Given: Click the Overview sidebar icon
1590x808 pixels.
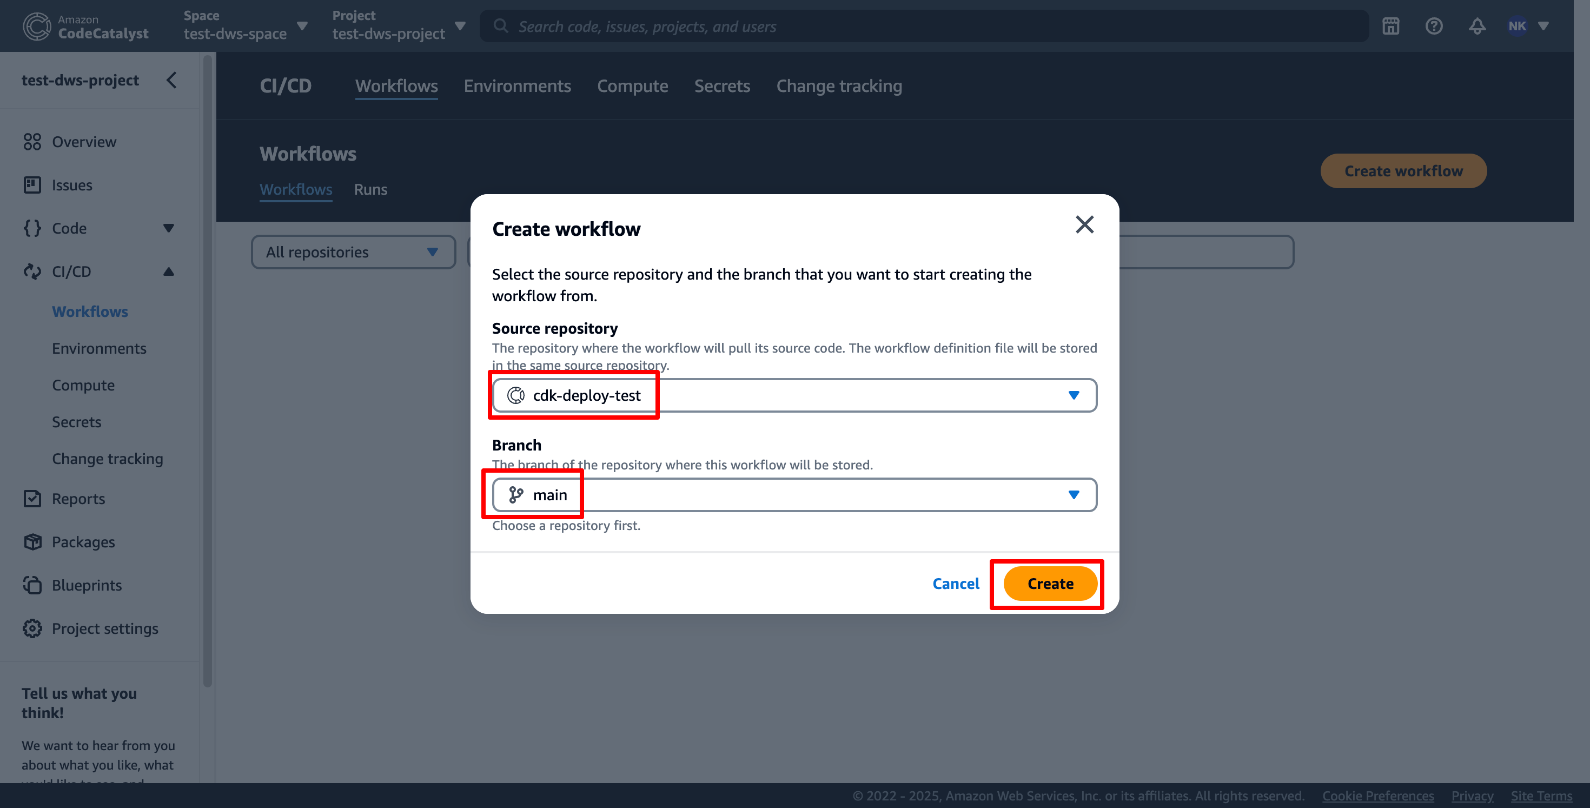Looking at the screenshot, I should click(x=32, y=142).
